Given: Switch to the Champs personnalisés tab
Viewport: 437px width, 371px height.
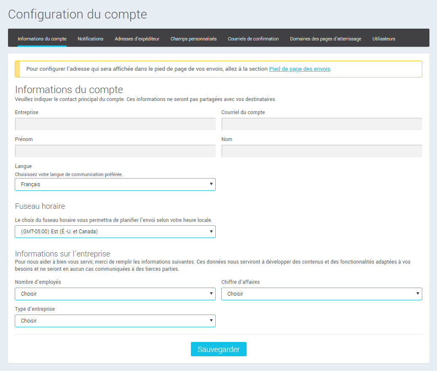Looking at the screenshot, I should (x=193, y=38).
